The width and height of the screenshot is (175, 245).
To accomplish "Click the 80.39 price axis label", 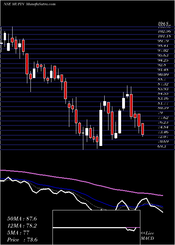I will tap(163, 108).
